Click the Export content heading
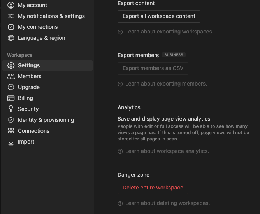260x214 pixels. pyautogui.click(x=136, y=3)
